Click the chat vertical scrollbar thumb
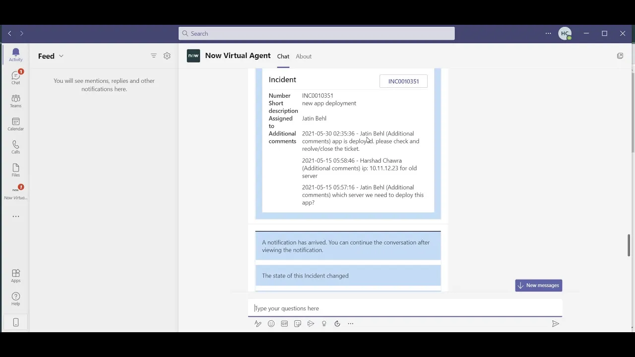Screen dimensions: 635x357 (x=629, y=245)
